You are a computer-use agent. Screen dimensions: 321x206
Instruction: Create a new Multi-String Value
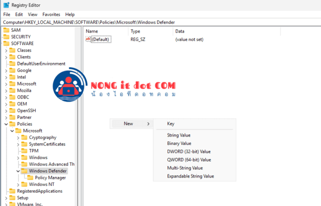click(x=185, y=168)
